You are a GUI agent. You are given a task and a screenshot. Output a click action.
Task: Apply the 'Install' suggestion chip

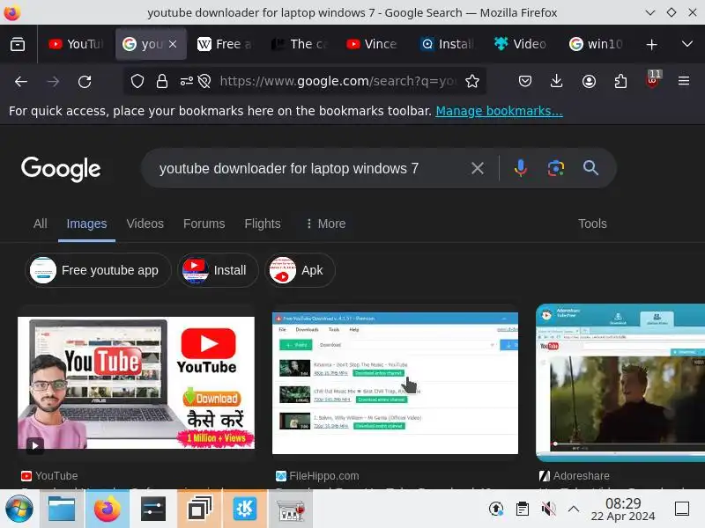(x=218, y=270)
